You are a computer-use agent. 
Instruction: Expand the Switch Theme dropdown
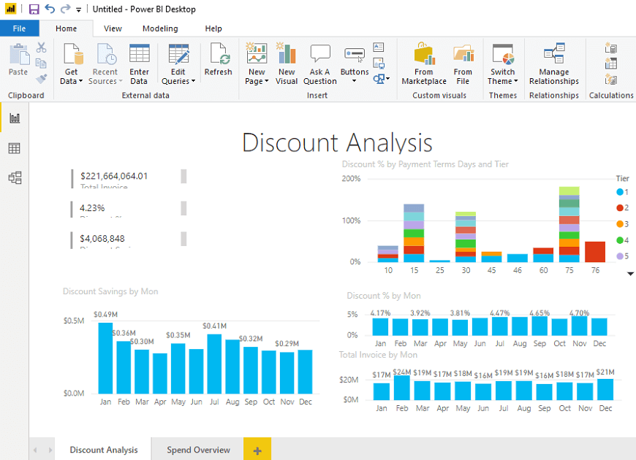tap(502, 81)
